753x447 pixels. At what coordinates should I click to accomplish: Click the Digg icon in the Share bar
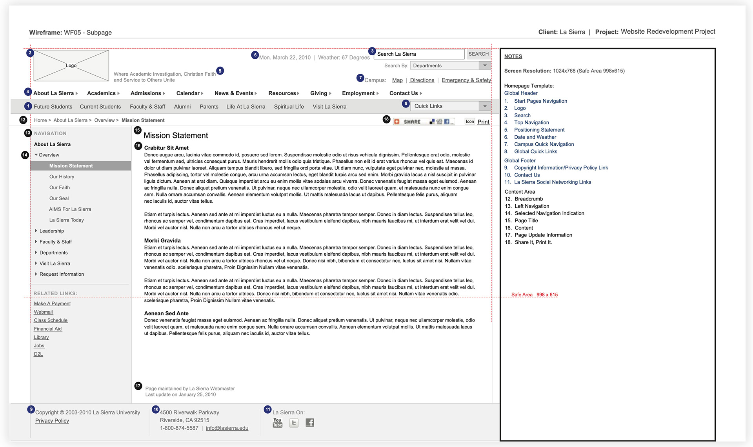pos(439,122)
